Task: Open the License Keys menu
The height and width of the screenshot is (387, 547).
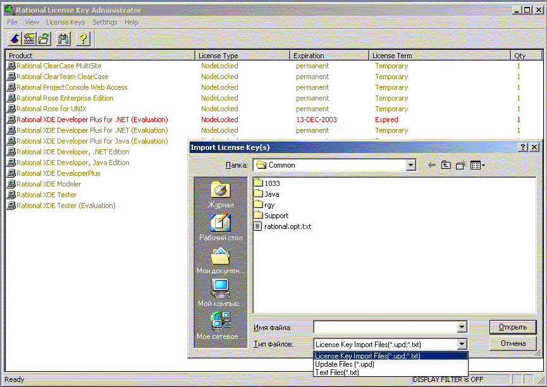Action: pyautogui.click(x=65, y=22)
